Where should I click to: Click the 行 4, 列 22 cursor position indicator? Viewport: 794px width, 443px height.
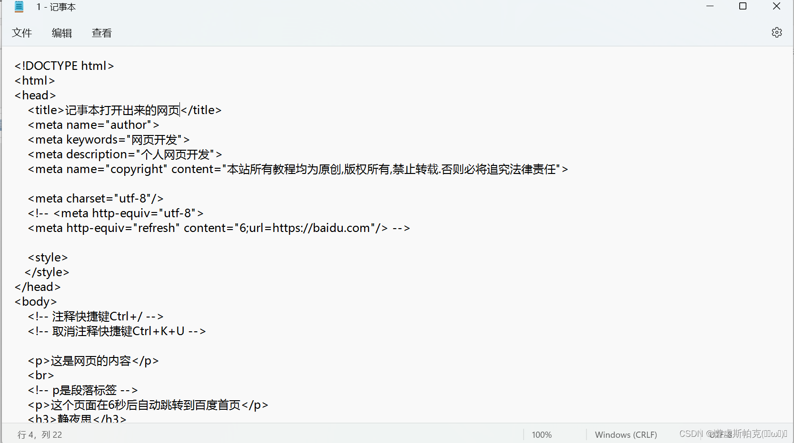click(40, 434)
